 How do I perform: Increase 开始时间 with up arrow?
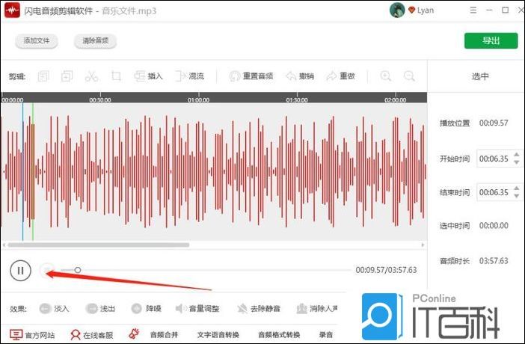point(517,155)
